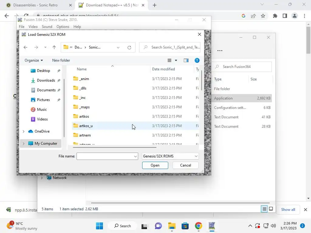Open Fusion Video menu
The width and height of the screenshot is (311, 233).
[x=33, y=27]
